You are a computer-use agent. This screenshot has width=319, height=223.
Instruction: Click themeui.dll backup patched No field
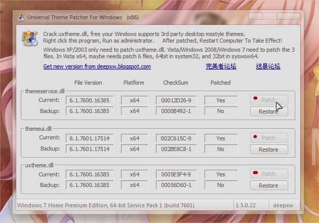click(x=221, y=149)
